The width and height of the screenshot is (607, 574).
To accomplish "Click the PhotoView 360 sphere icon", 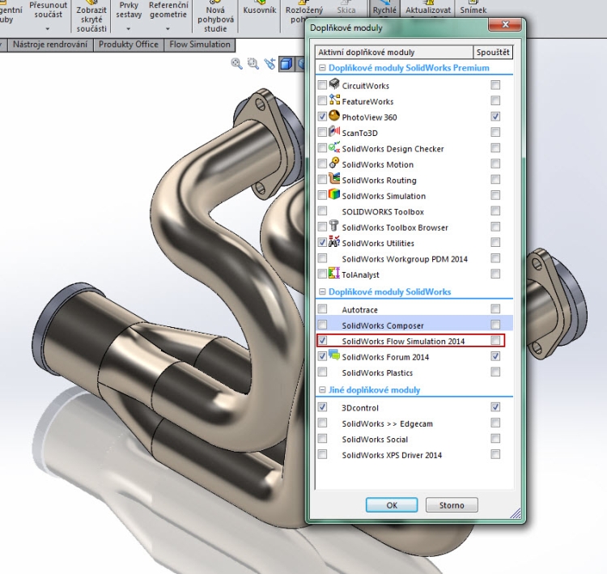I will pos(334,116).
